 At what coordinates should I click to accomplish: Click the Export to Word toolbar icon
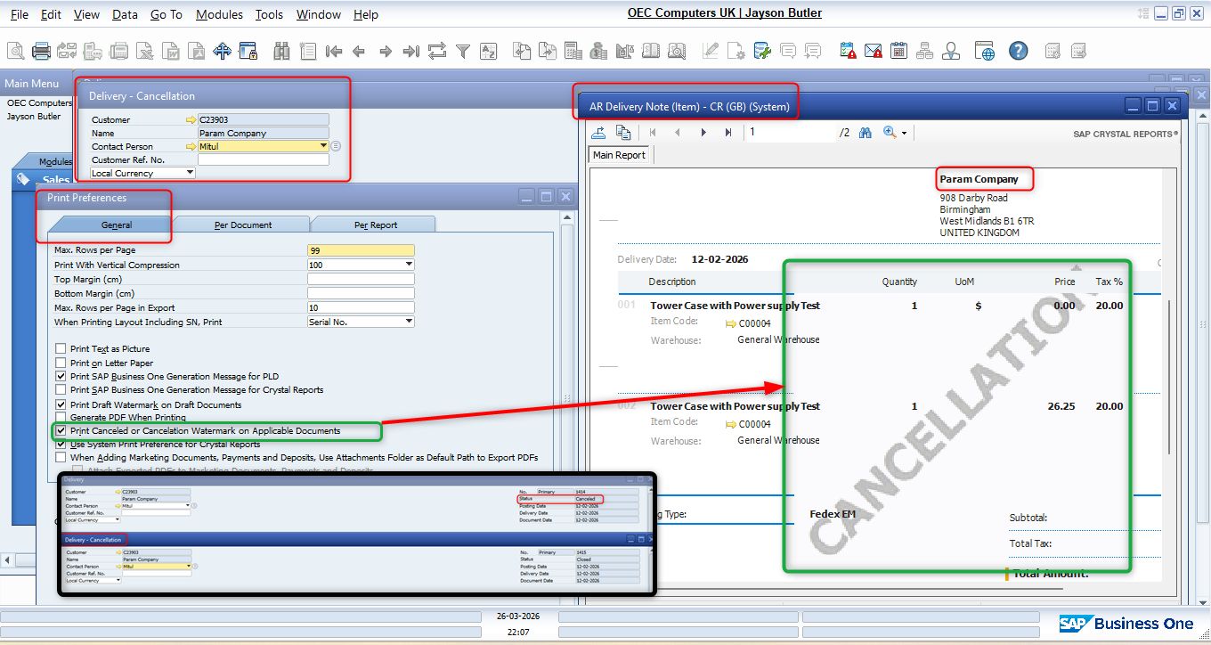[171, 51]
